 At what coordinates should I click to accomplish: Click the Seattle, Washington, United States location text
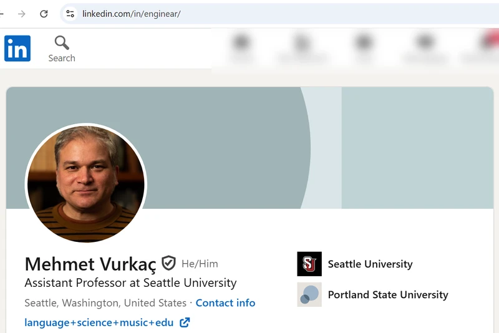tap(105, 303)
